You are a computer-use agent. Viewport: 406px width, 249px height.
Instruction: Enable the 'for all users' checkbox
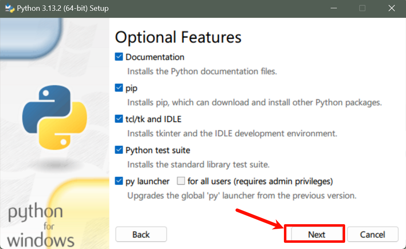tap(180, 181)
